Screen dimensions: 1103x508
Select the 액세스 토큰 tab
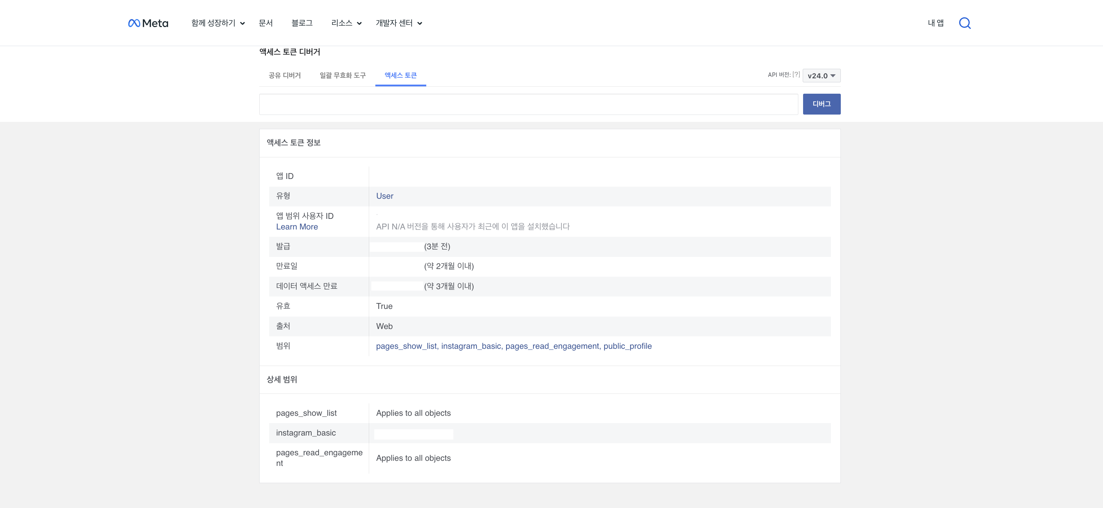(x=400, y=75)
